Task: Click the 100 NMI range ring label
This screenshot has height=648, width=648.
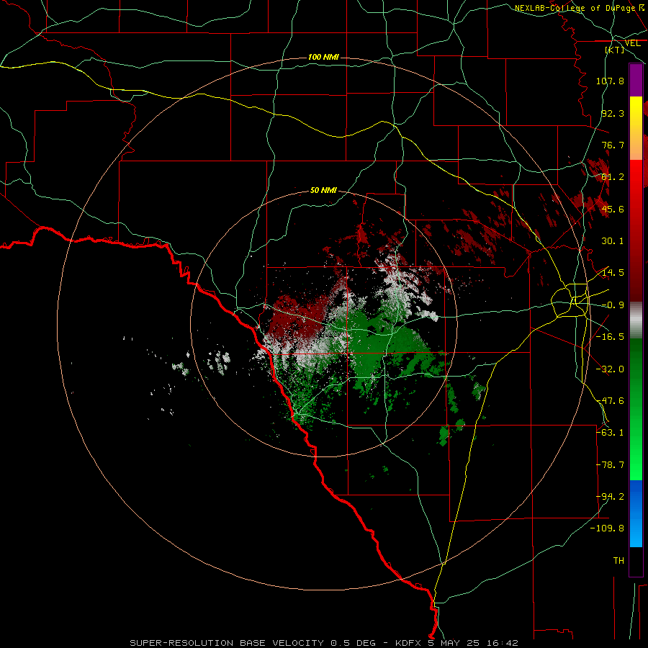Action: 323,57
